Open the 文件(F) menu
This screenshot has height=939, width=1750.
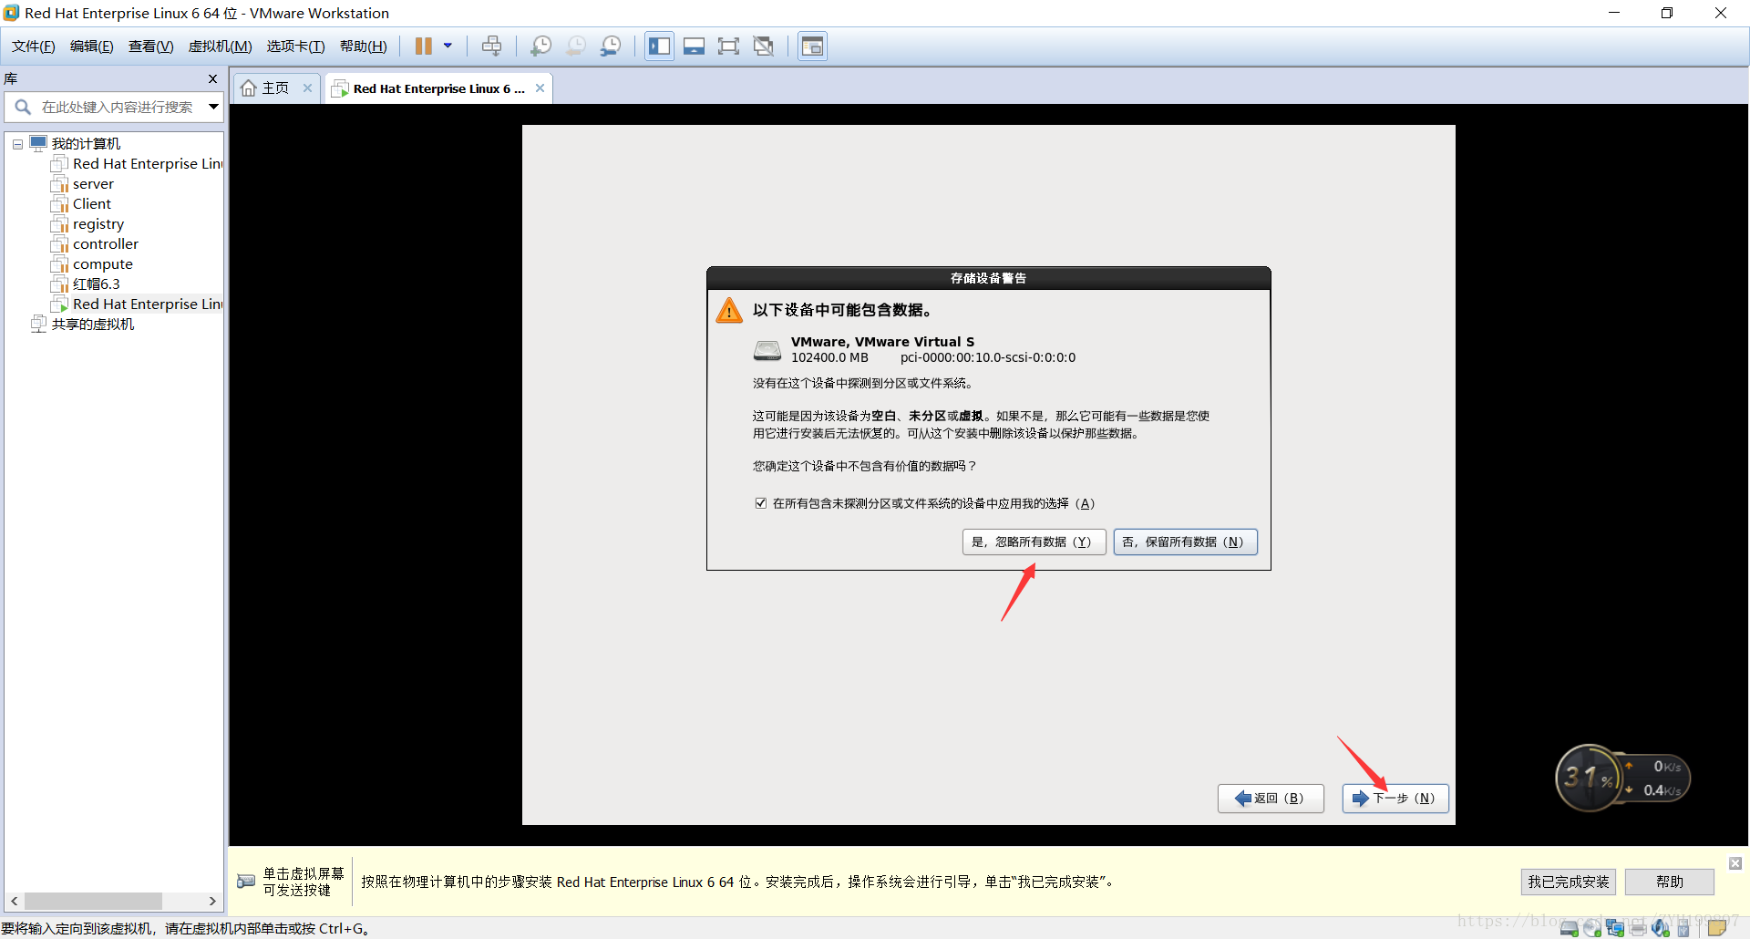(x=34, y=46)
